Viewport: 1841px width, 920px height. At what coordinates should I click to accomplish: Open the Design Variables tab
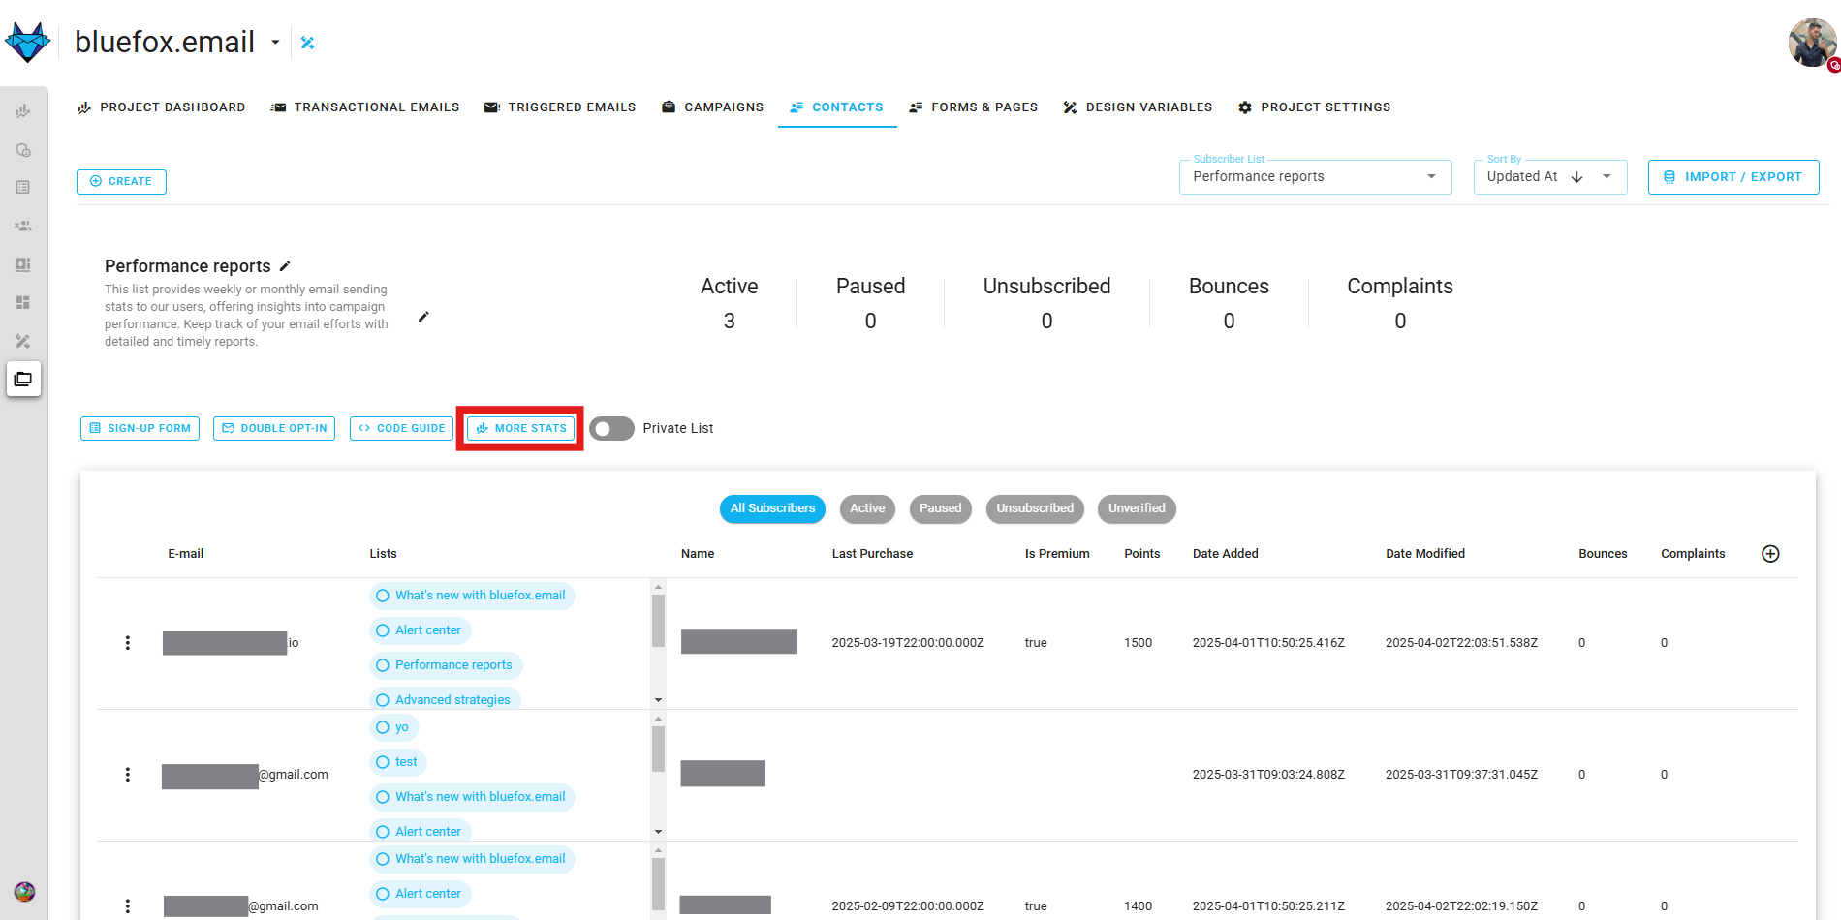click(1139, 107)
